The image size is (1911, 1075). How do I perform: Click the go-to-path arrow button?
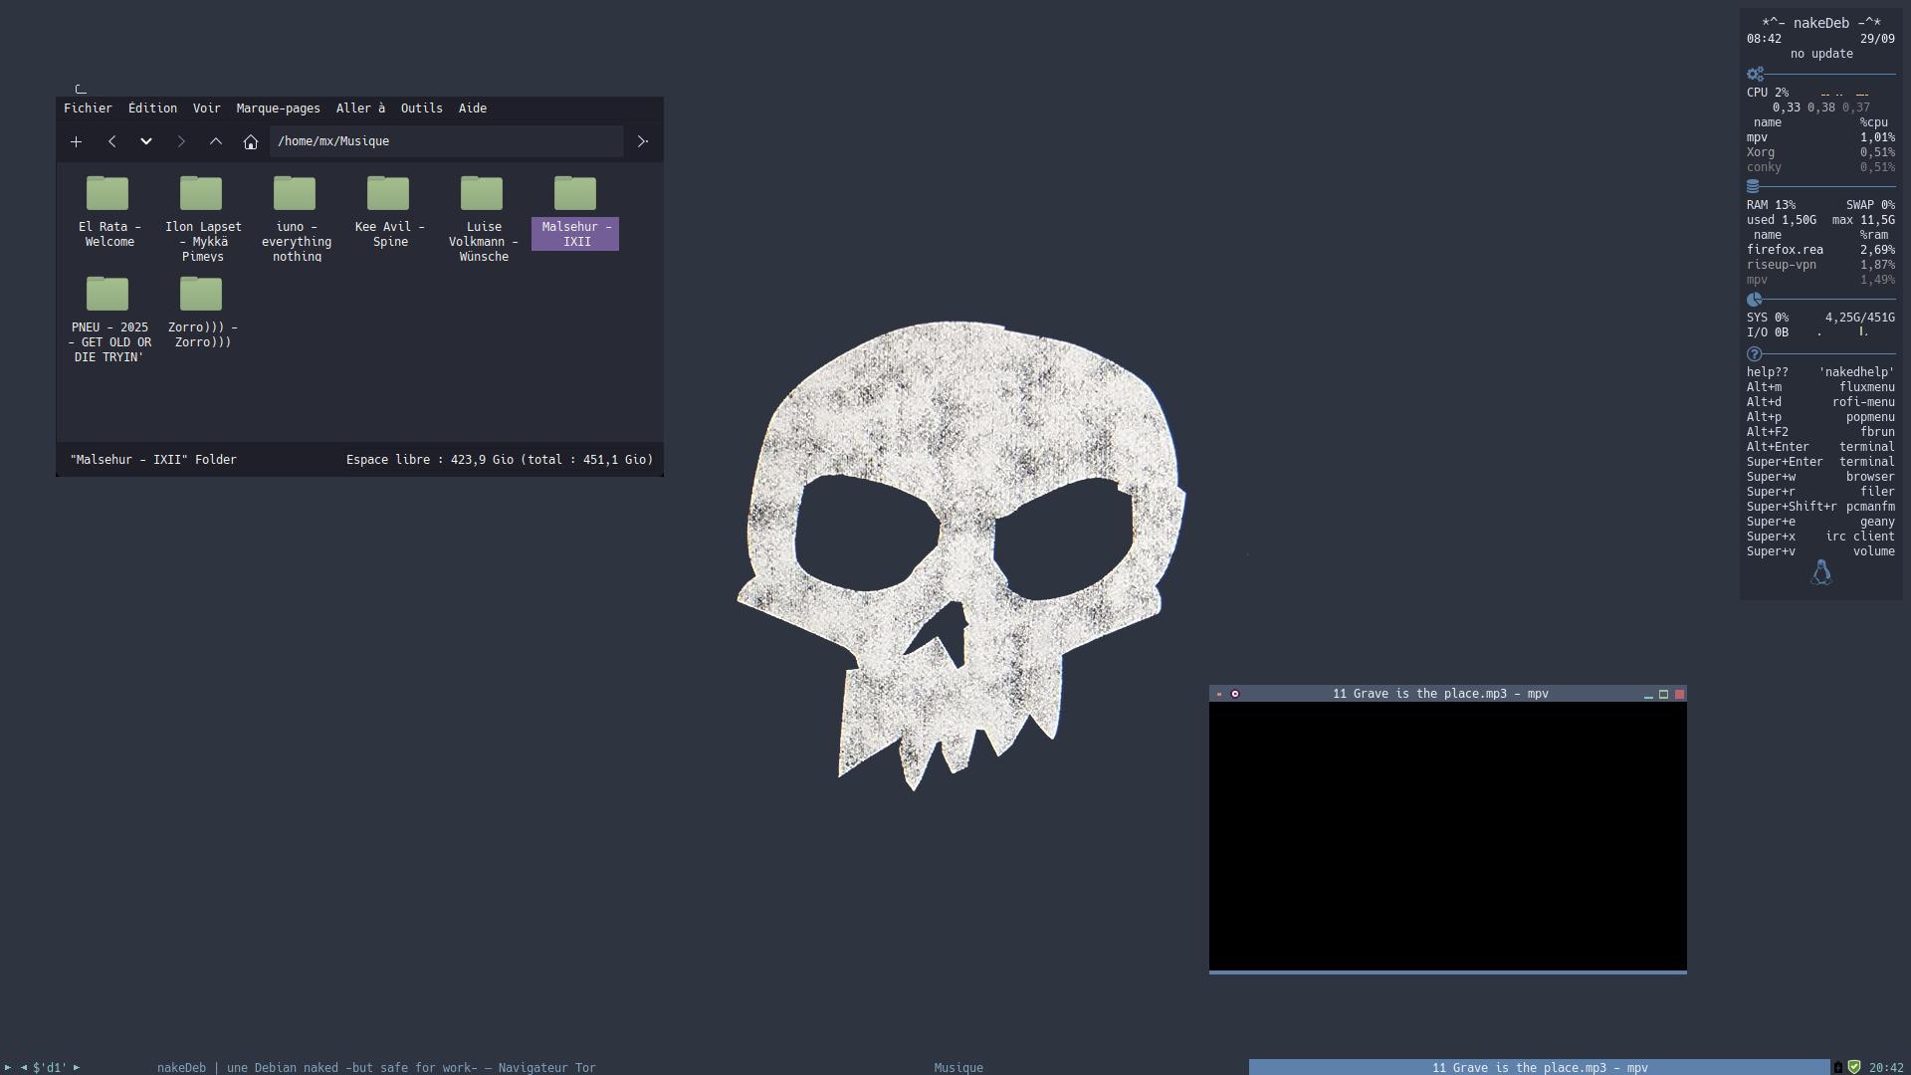pyautogui.click(x=642, y=141)
